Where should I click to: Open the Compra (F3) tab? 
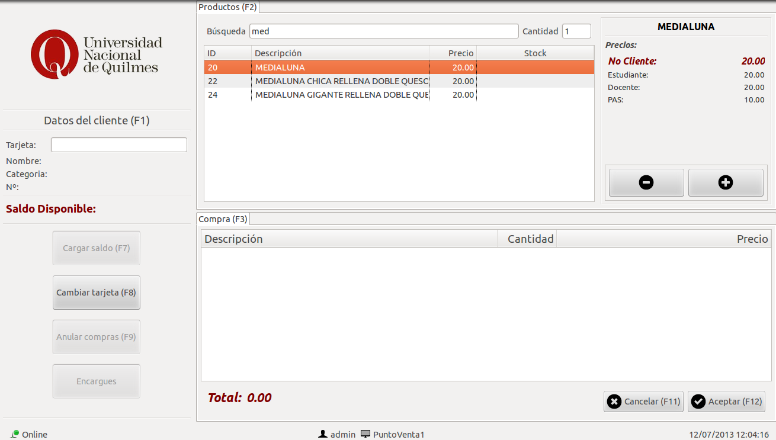[x=223, y=219]
